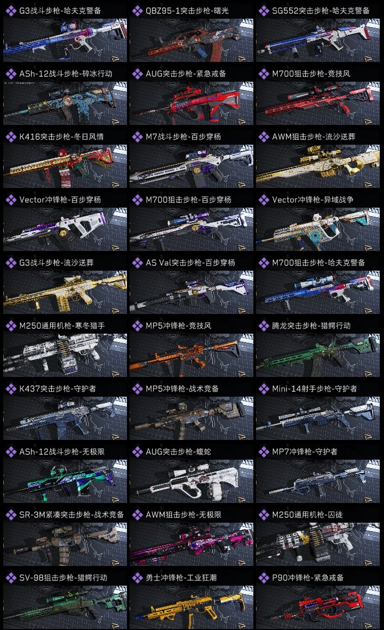
Task: Click the purple rarity icon beside M250通用机枪-寒冬猎手
Action: click(11, 326)
